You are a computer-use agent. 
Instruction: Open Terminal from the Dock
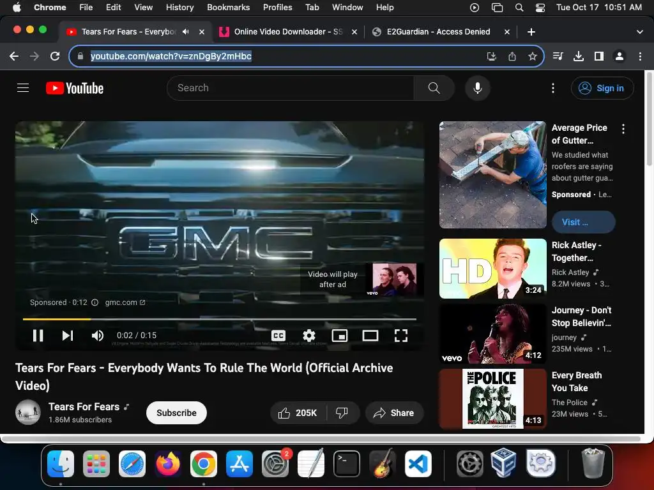[x=347, y=463]
